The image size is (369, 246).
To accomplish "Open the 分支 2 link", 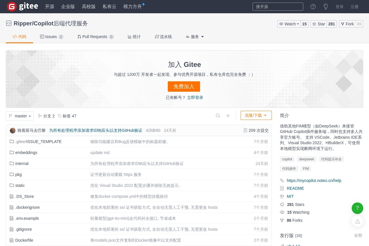I will click(46, 116).
